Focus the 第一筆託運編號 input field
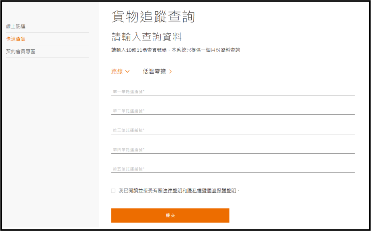 click(x=233, y=92)
